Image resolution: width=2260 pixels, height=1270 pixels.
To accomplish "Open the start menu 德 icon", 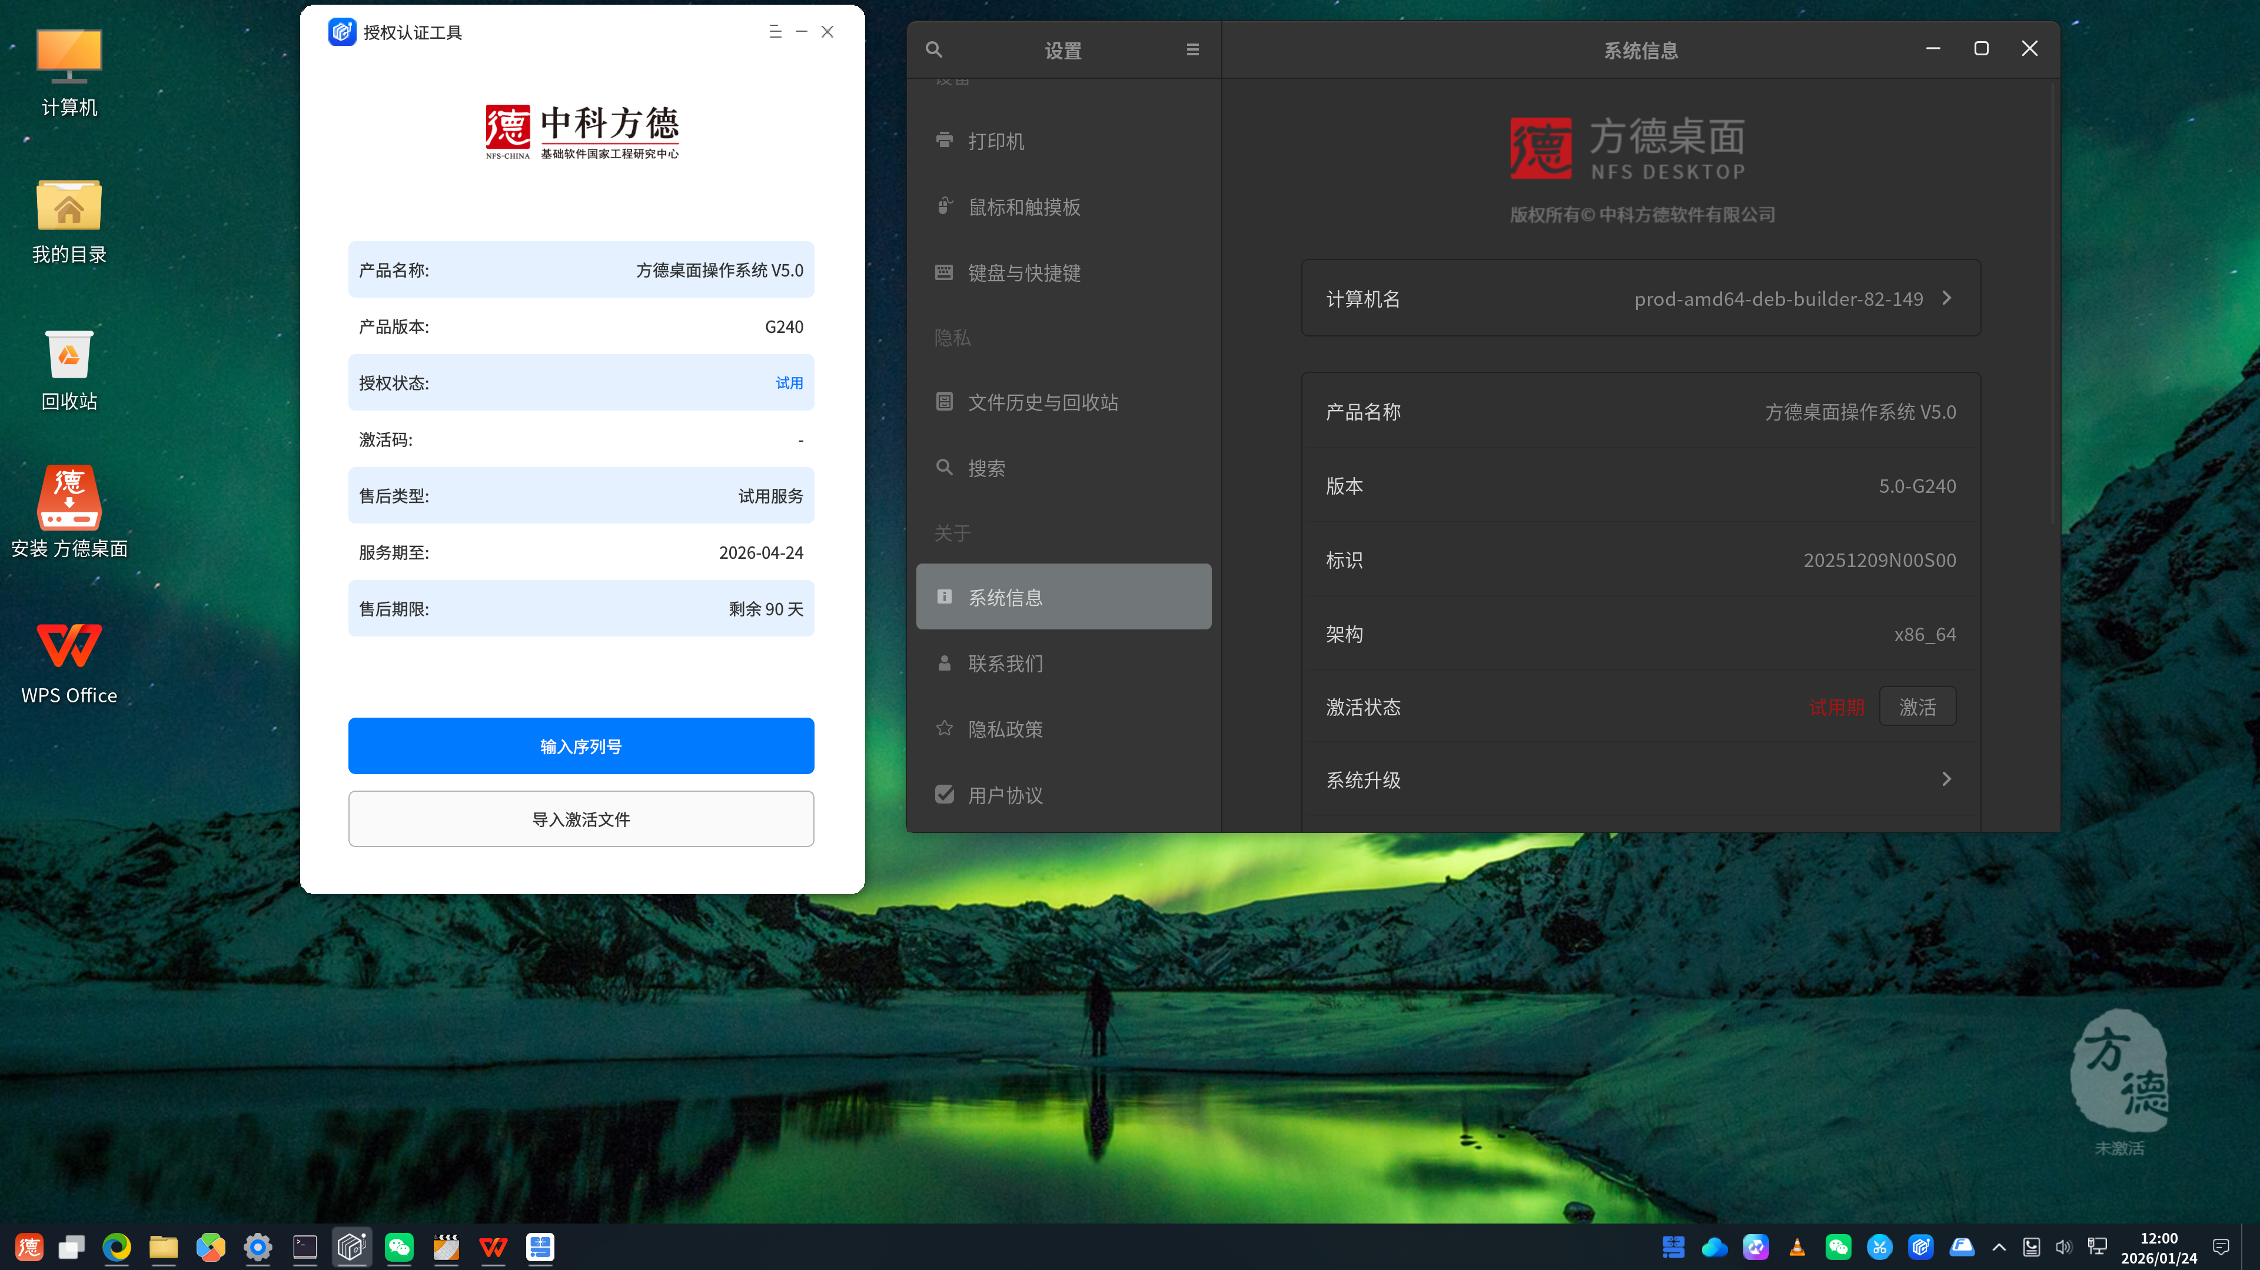I will click(x=29, y=1246).
